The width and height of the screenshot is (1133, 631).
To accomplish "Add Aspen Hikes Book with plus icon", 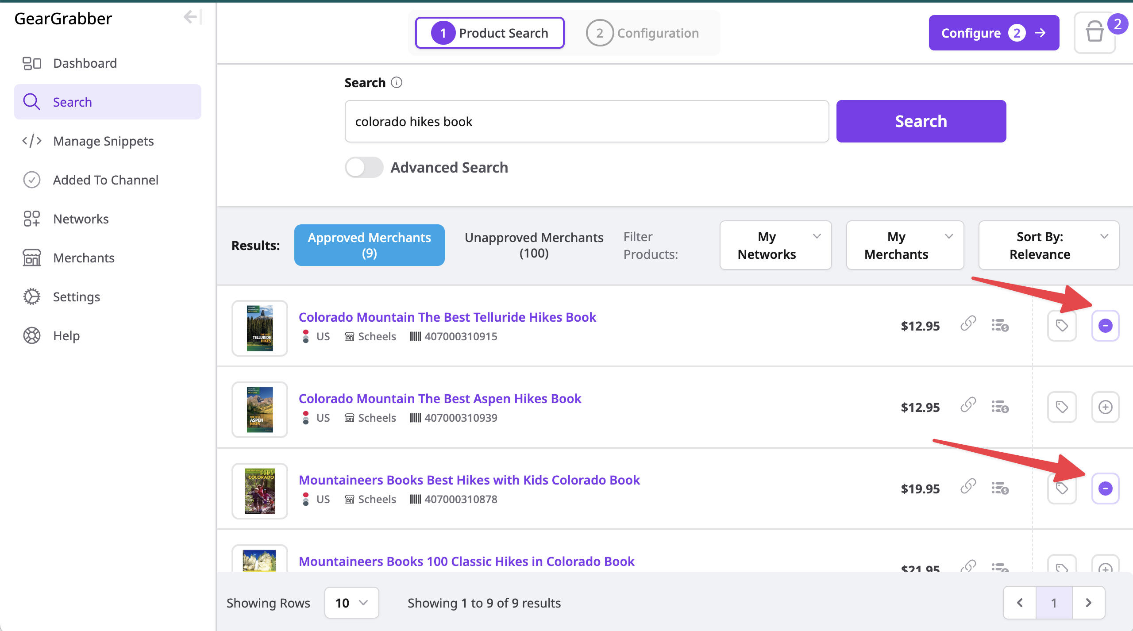I will [x=1105, y=407].
